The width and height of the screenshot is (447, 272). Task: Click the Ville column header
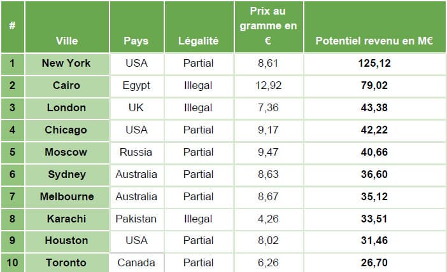pyautogui.click(x=67, y=41)
